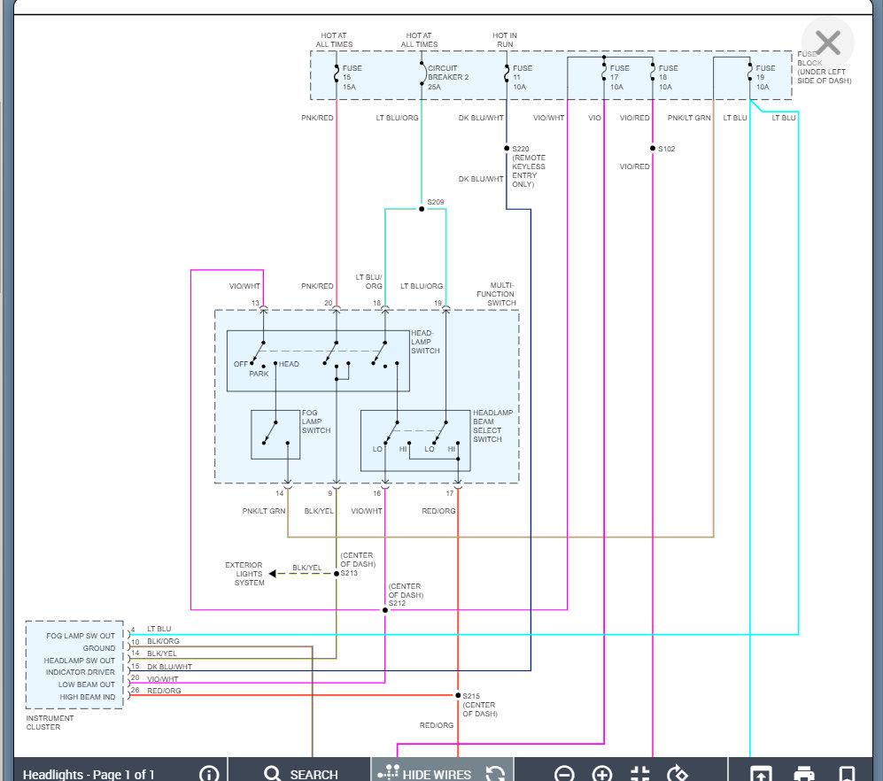Image resolution: width=883 pixels, height=781 pixels.
Task: Click the rotate diagram icon
Action: tap(678, 774)
